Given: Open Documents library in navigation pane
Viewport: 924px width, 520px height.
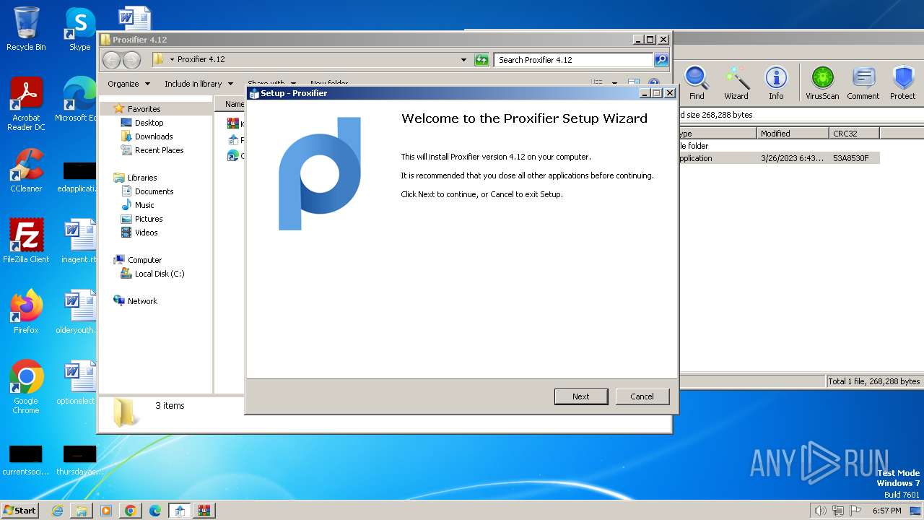Looking at the screenshot, I should coord(154,191).
